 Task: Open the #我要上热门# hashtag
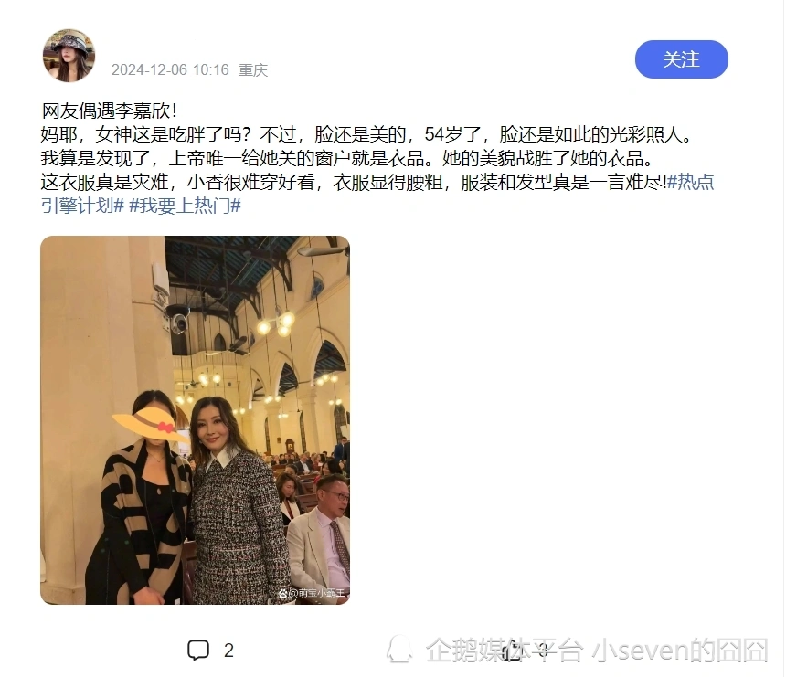[x=185, y=206]
